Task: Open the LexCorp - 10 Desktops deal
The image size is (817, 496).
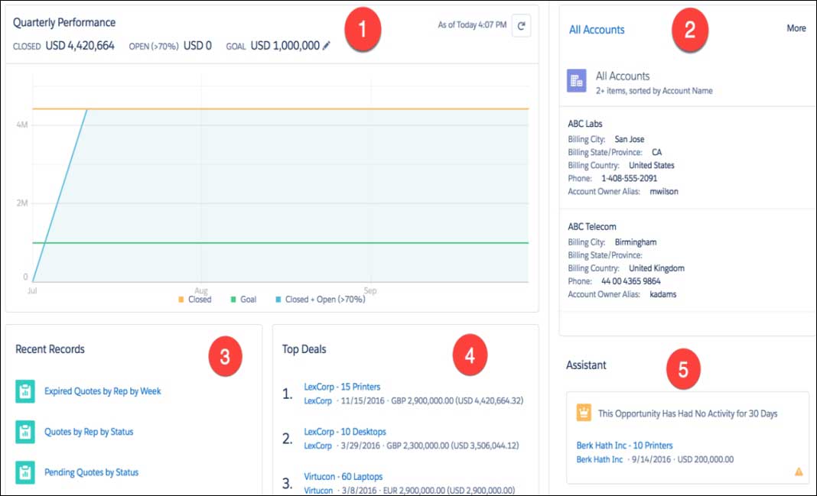Action: pos(345,432)
